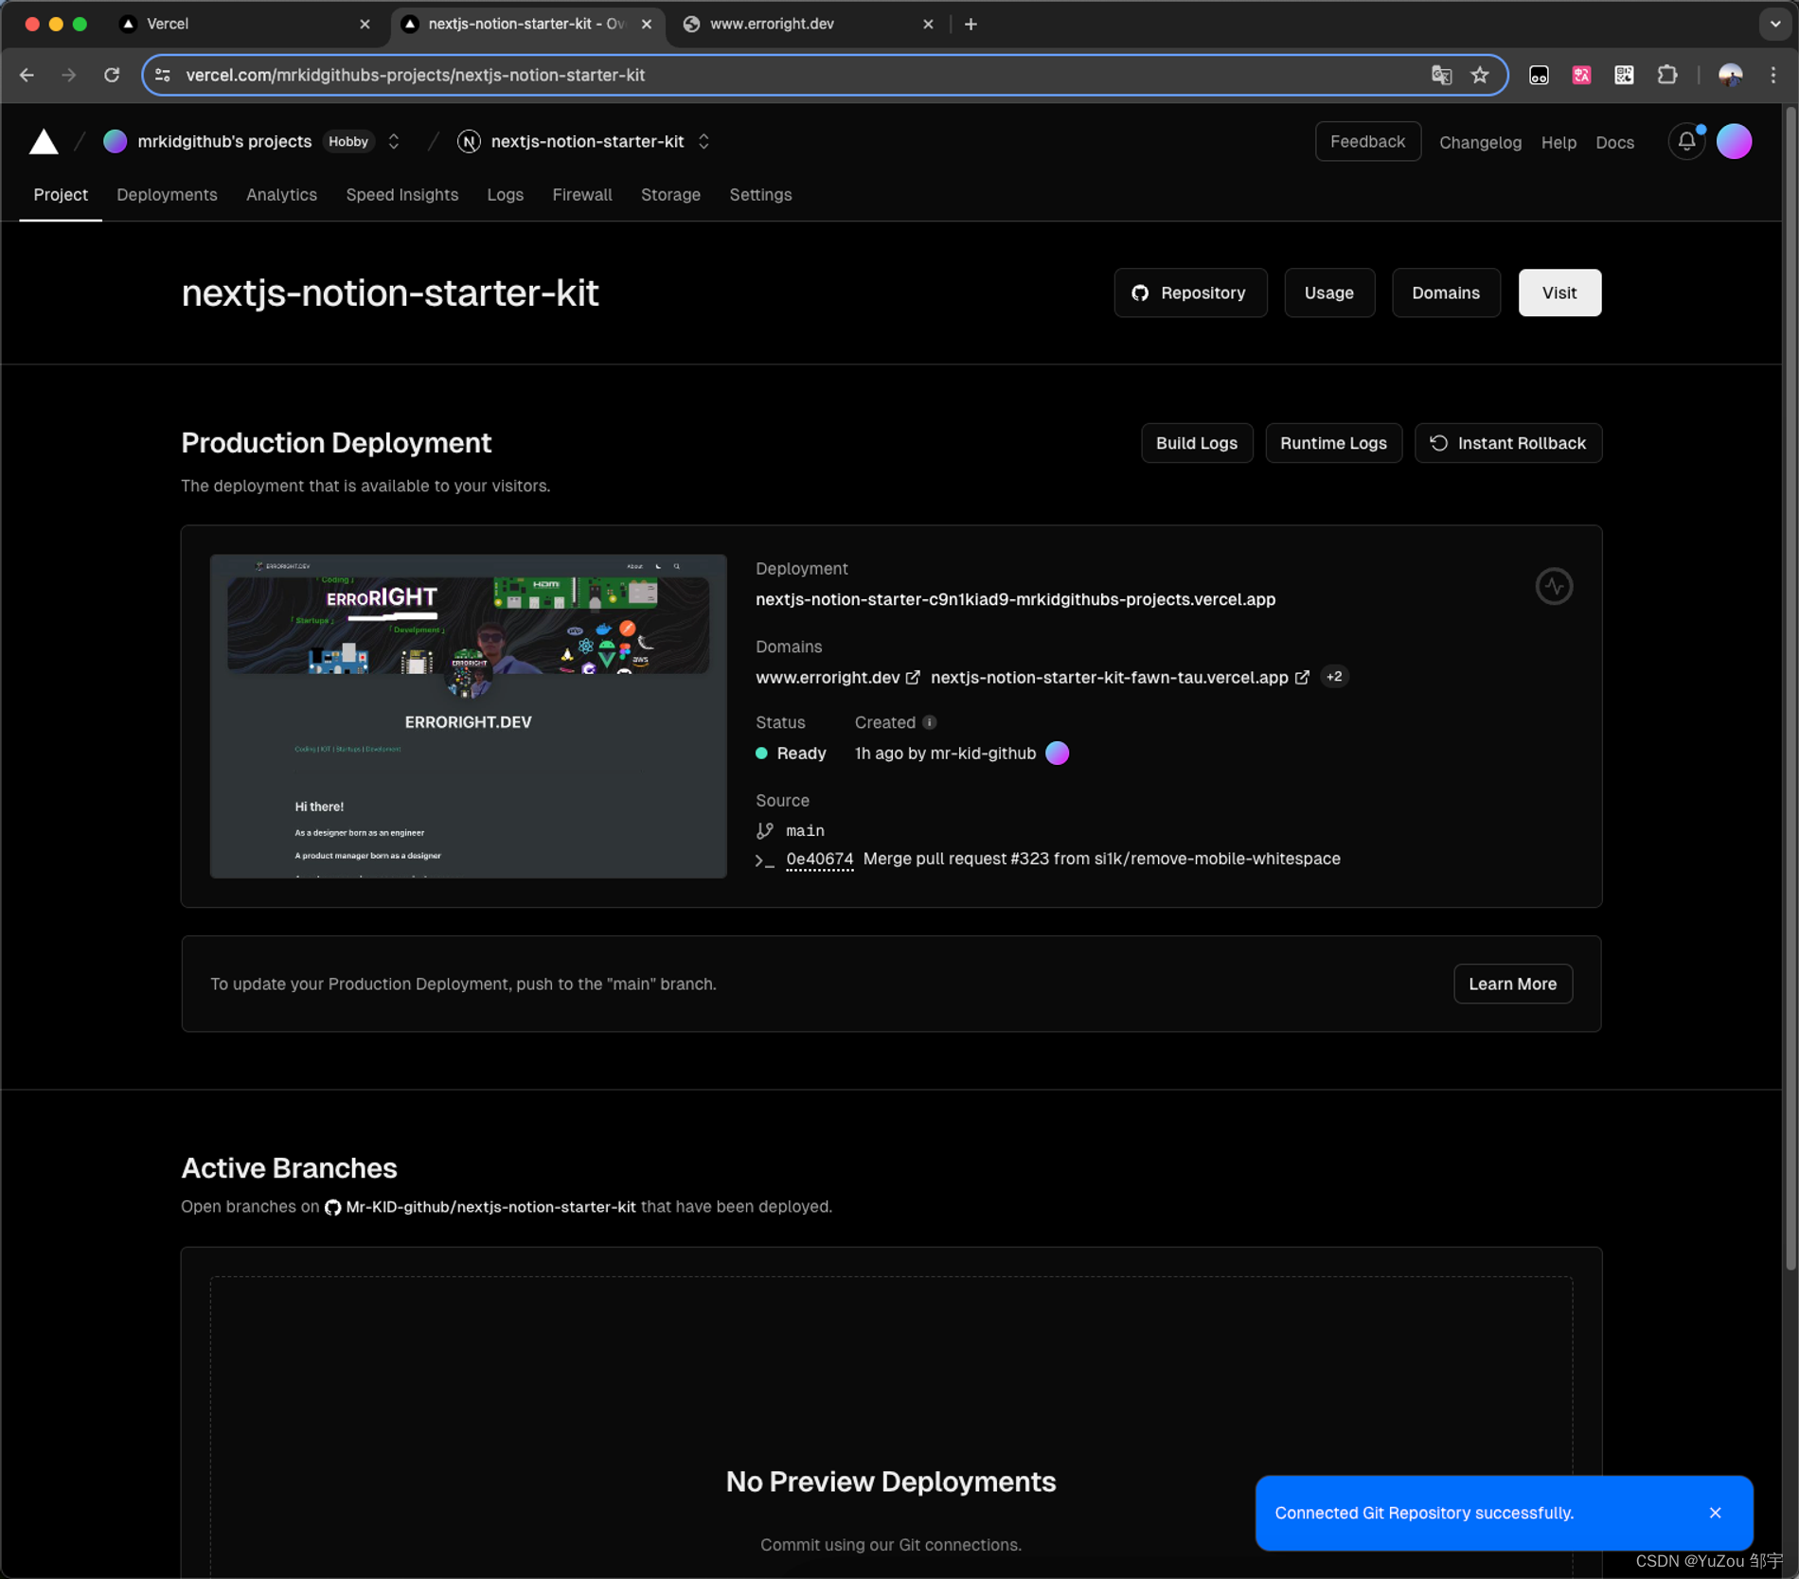
Task: Open a new browser tab
Action: [x=971, y=25]
